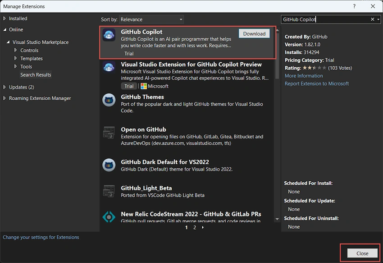
Task: Click the Trial tag under Copilot Preview
Action: pyautogui.click(x=129, y=86)
